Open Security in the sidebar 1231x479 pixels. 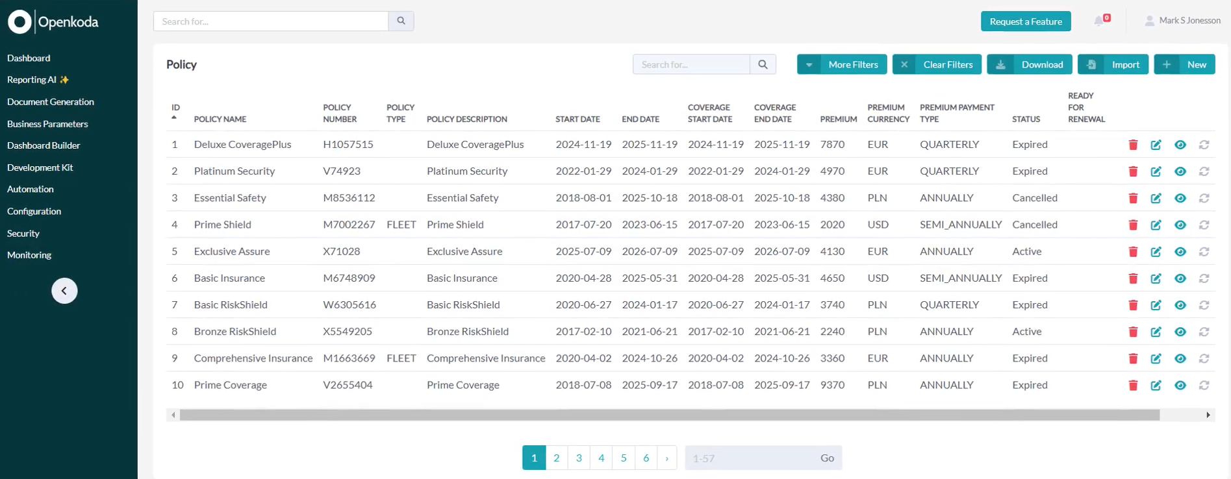click(x=23, y=233)
